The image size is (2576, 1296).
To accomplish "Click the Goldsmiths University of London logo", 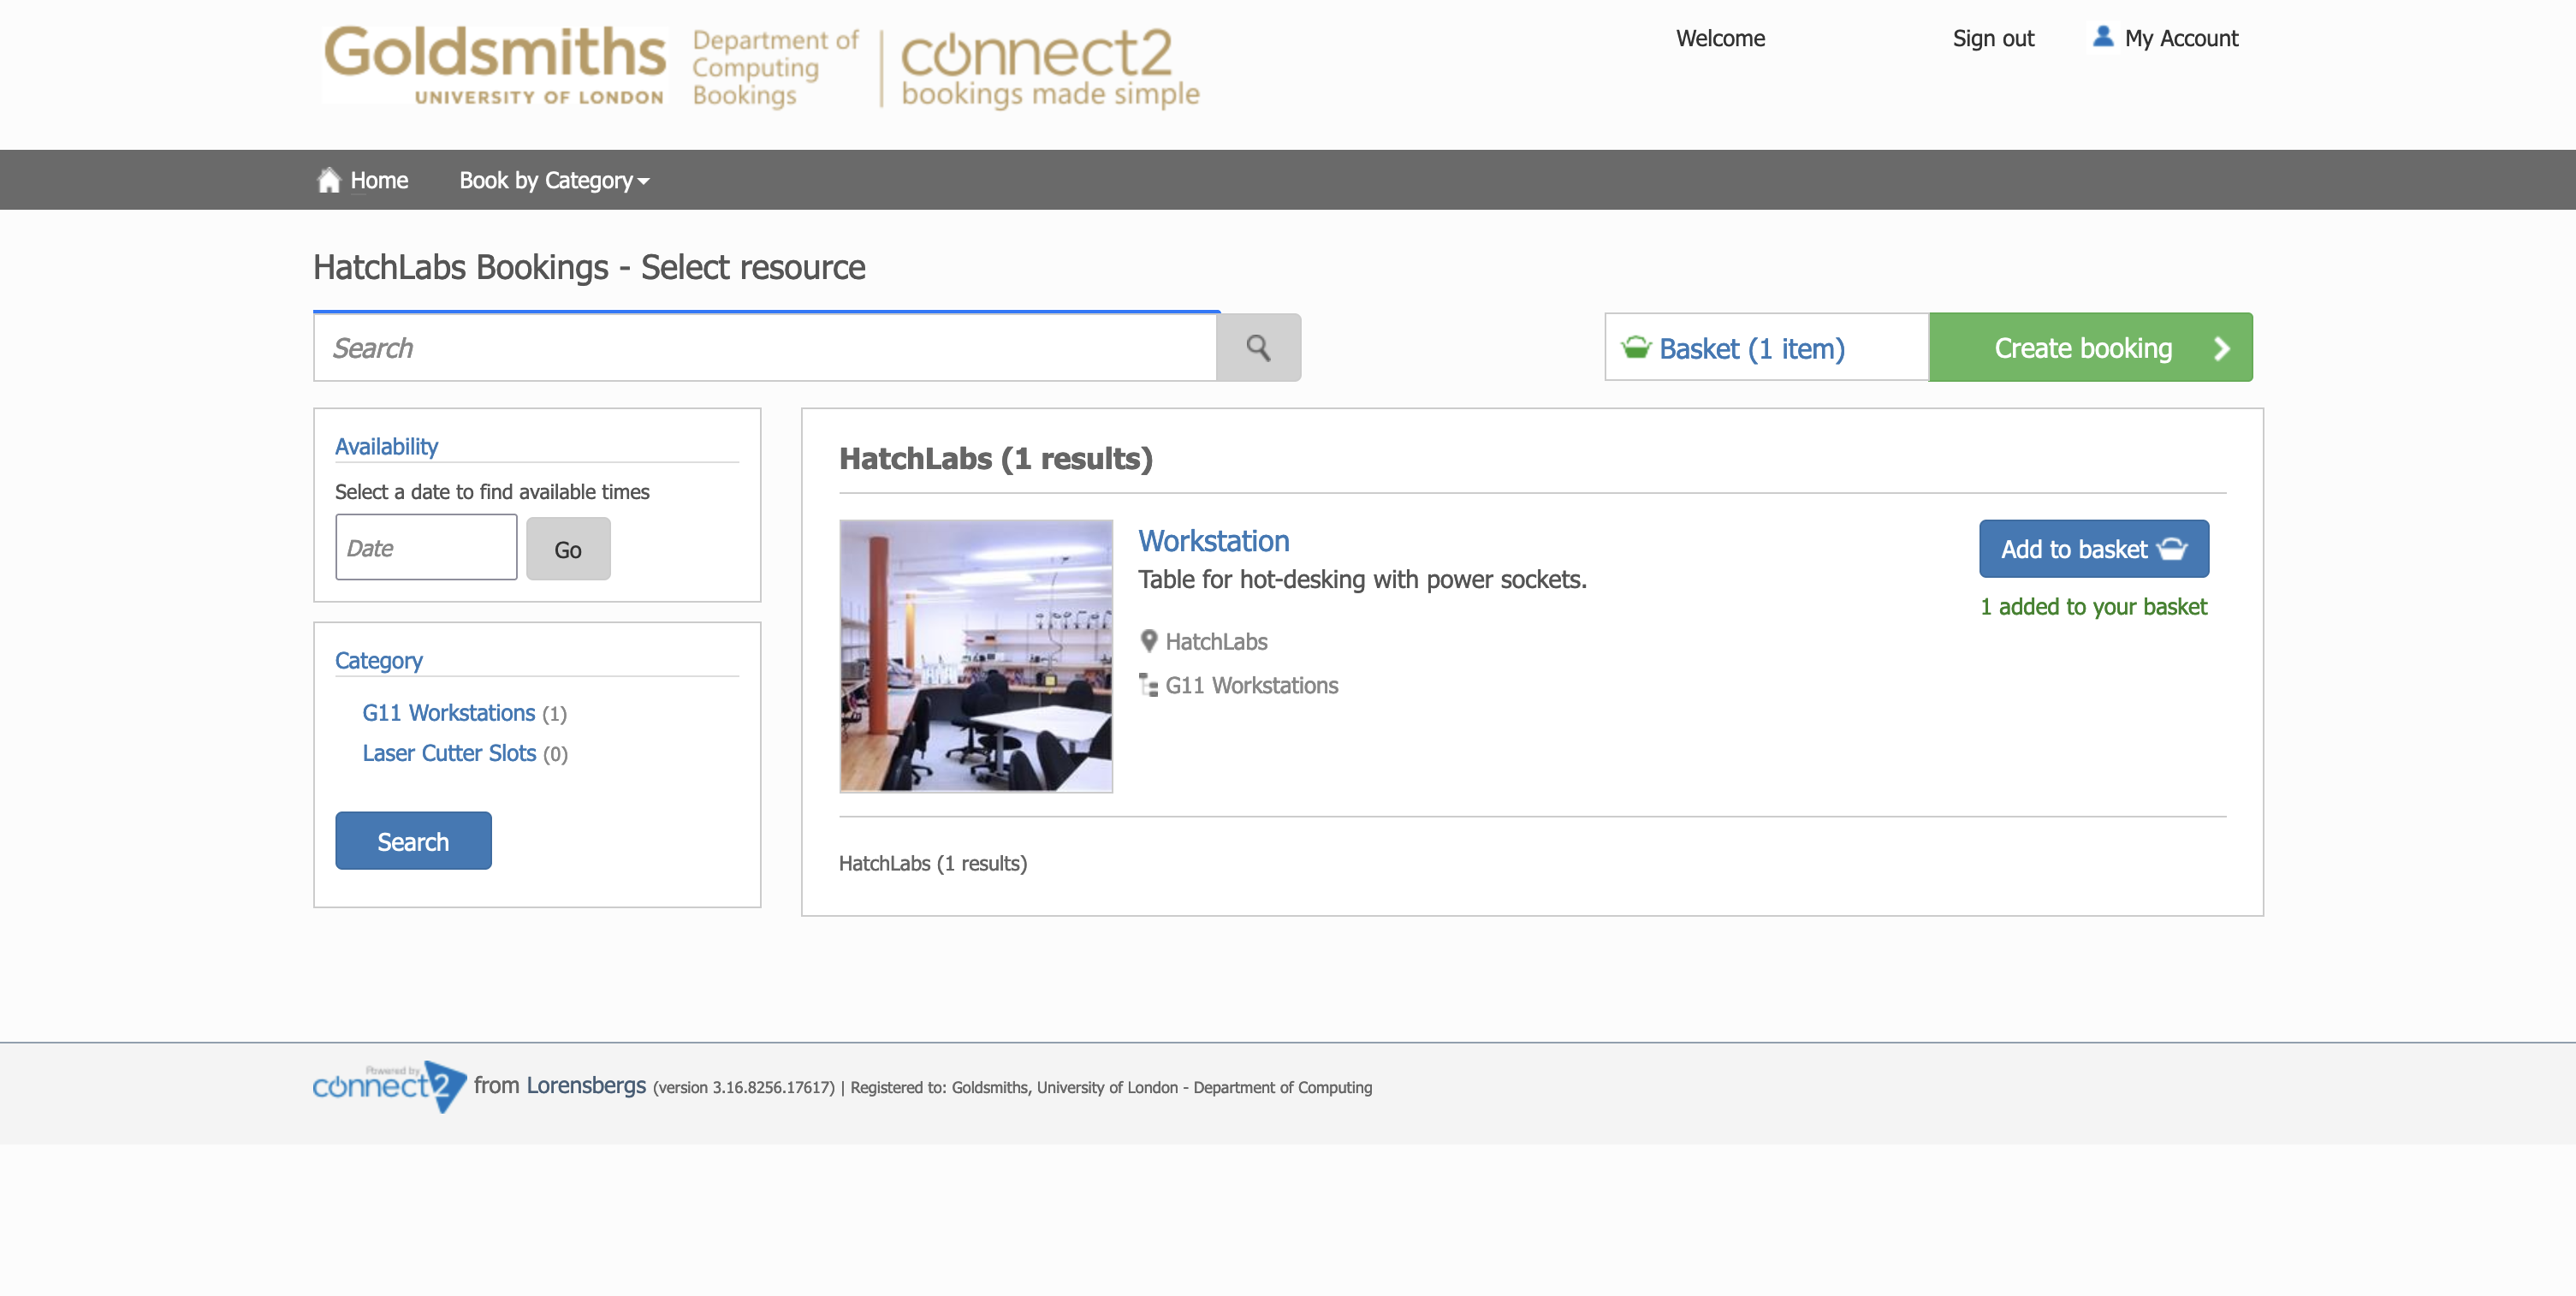I will [494, 65].
